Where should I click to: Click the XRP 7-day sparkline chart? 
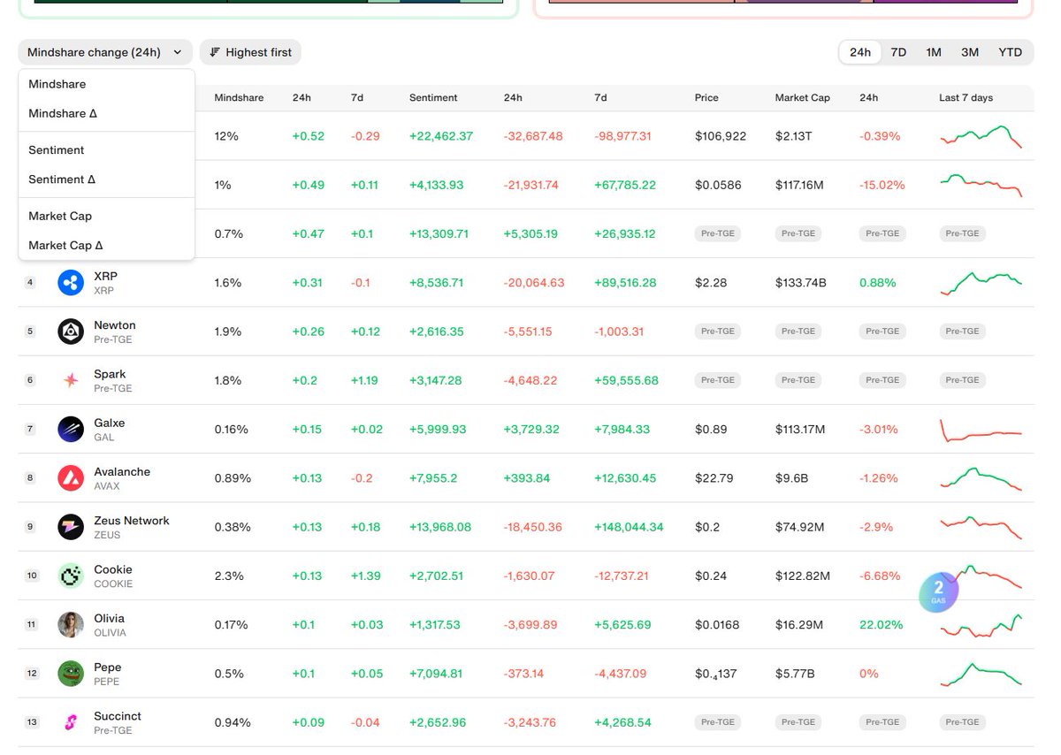[x=981, y=283]
